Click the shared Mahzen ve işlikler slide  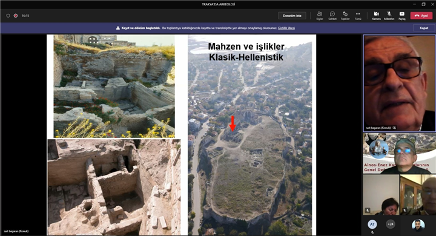181,135
